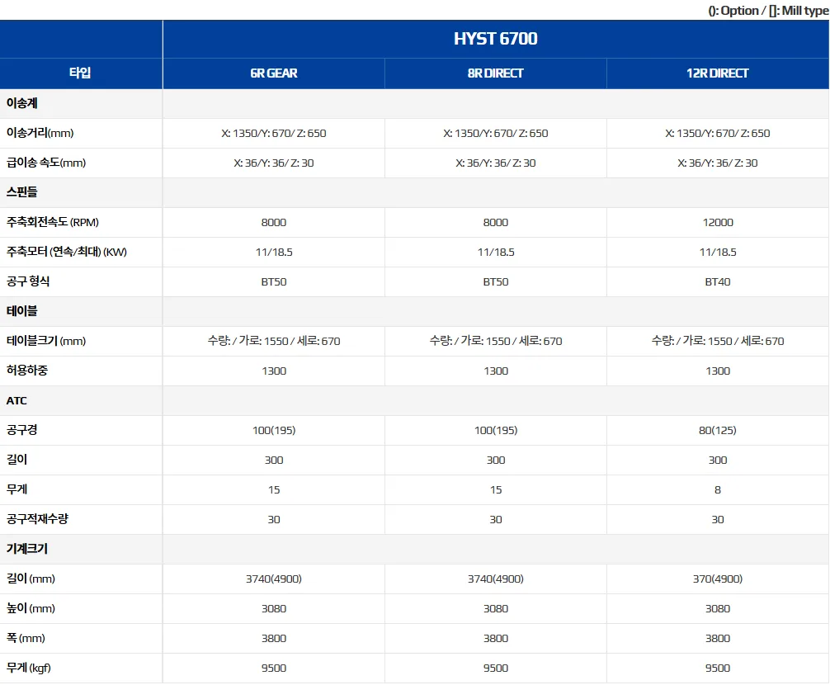Click the HYST 6700 header title
This screenshot has width=830, height=685.
coord(496,39)
